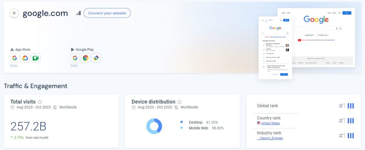Click the info icon next to Total visits

click(40, 102)
